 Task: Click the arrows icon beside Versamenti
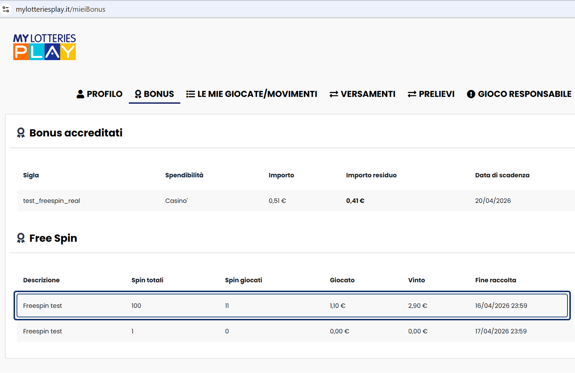(x=333, y=94)
